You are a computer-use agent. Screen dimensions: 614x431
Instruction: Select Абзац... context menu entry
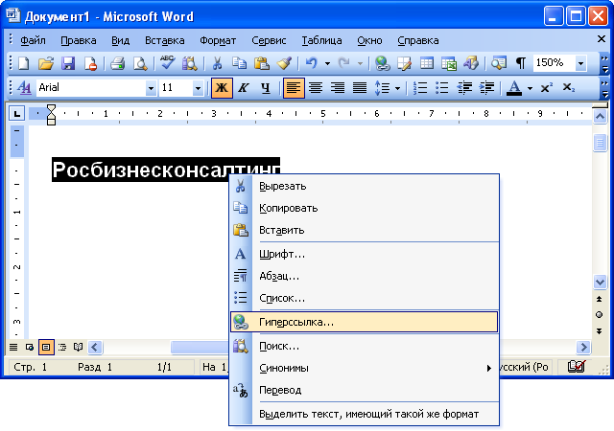point(365,276)
